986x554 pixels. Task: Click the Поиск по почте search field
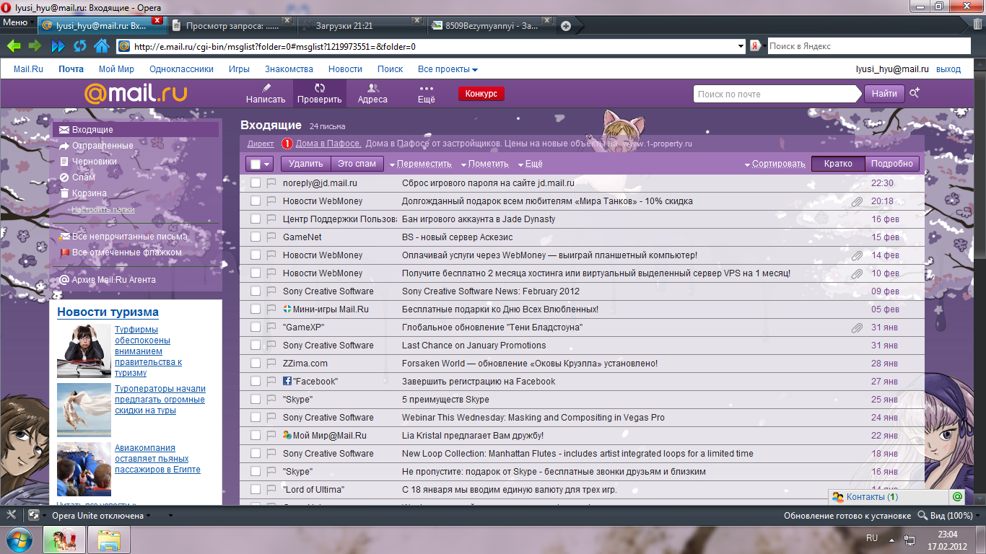[x=778, y=94]
